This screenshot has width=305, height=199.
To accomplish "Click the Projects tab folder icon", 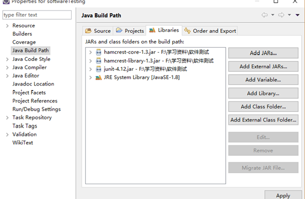I will pyautogui.click(x=119, y=30).
